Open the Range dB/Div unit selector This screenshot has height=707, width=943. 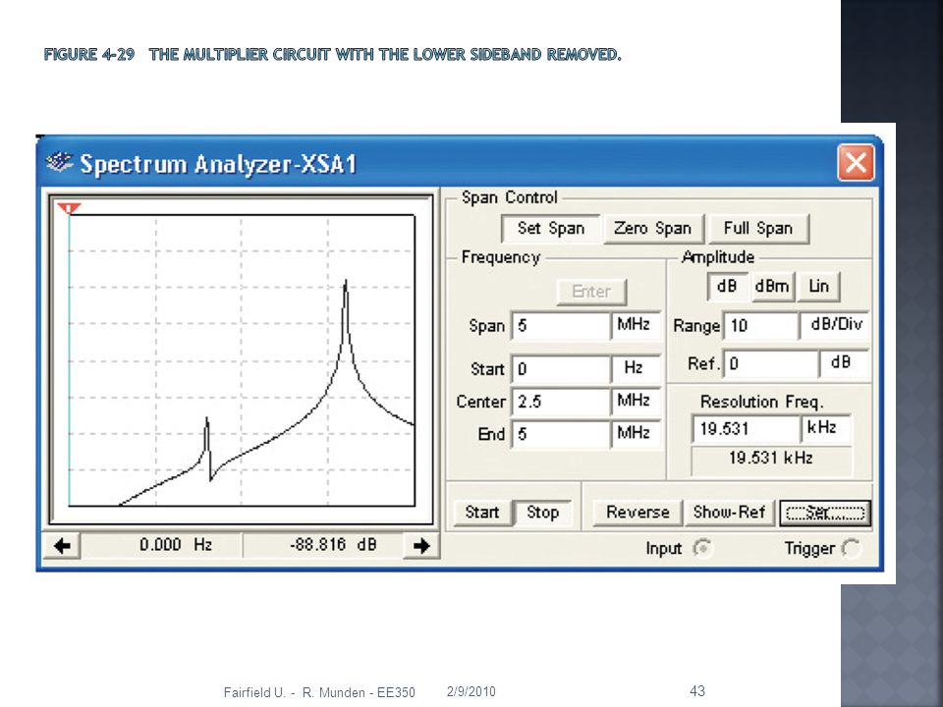coord(834,326)
